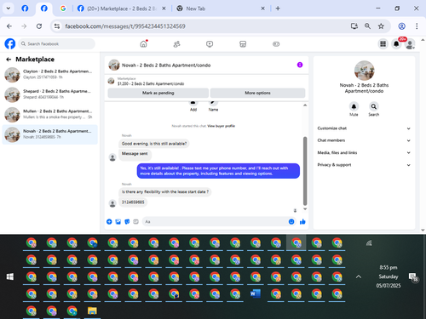The height and width of the screenshot is (319, 426).
Task: Open the Novah listing thumbnail in right panel
Action: pyautogui.click(x=364, y=71)
